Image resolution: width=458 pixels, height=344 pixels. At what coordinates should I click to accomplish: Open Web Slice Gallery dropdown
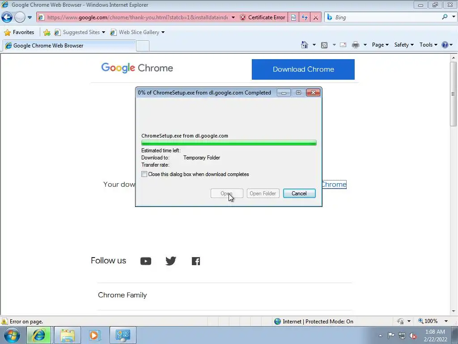[x=137, y=32]
